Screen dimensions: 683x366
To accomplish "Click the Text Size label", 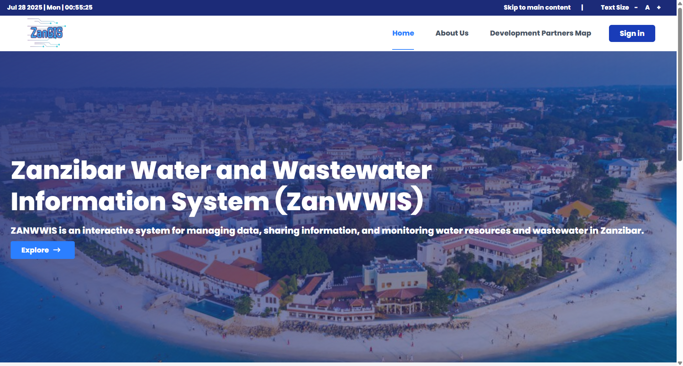I will tap(615, 7).
